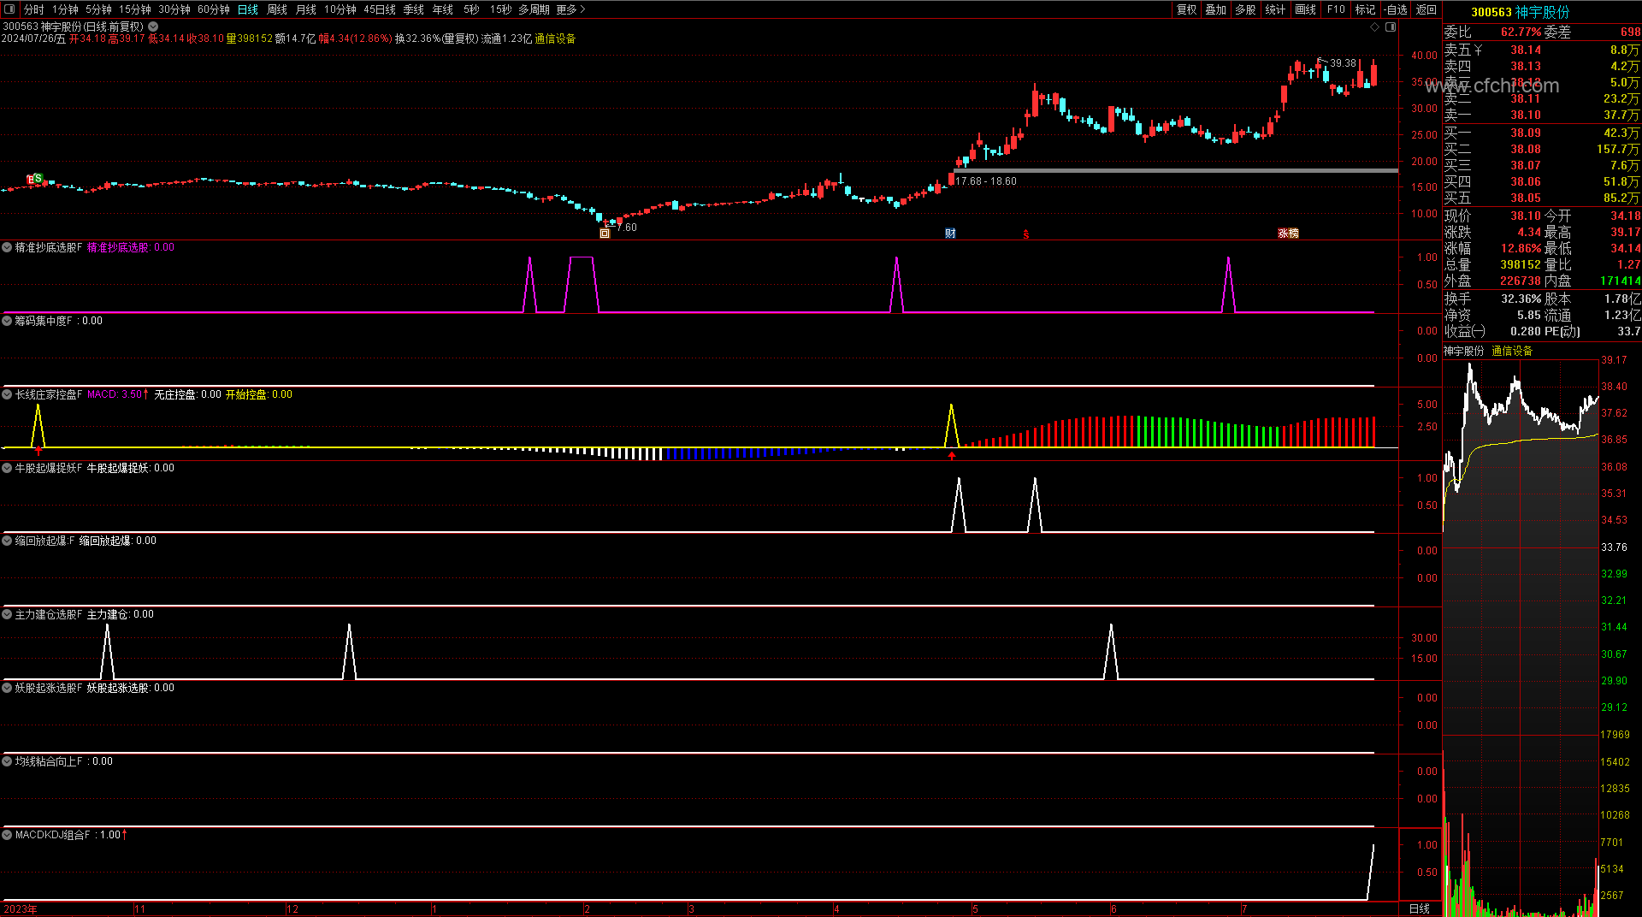Select the 周线 weekly chart tab
This screenshot has width=1642, height=917.
coord(277,9)
